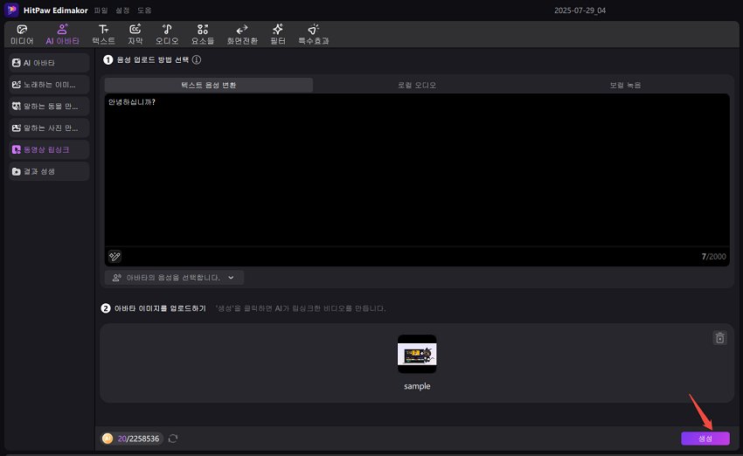Image resolution: width=743 pixels, height=456 pixels.
Task: Select the AI 아바타 toolbar tab
Action: click(63, 35)
